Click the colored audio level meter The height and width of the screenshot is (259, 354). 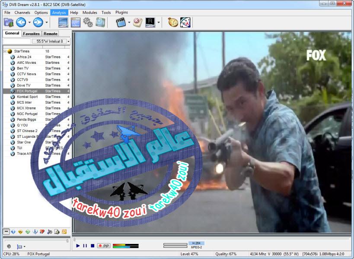point(125,246)
